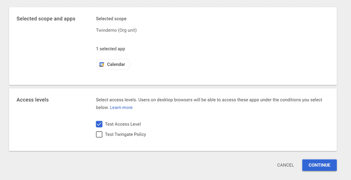Click the Select access levels description text
This screenshot has height=180, width=351.
209,100
